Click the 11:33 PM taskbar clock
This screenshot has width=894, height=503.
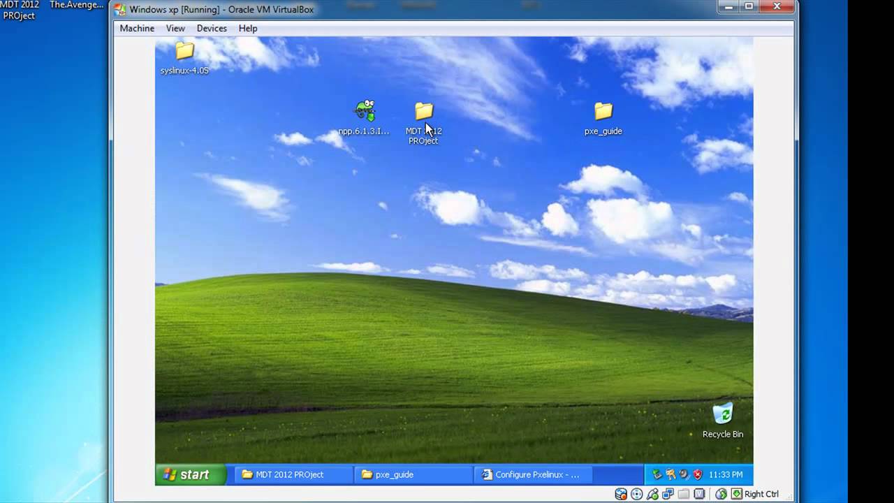[x=726, y=474]
